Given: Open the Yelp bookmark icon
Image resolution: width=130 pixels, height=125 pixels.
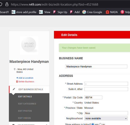Looking at the screenshot, I should click(x=122, y=12).
